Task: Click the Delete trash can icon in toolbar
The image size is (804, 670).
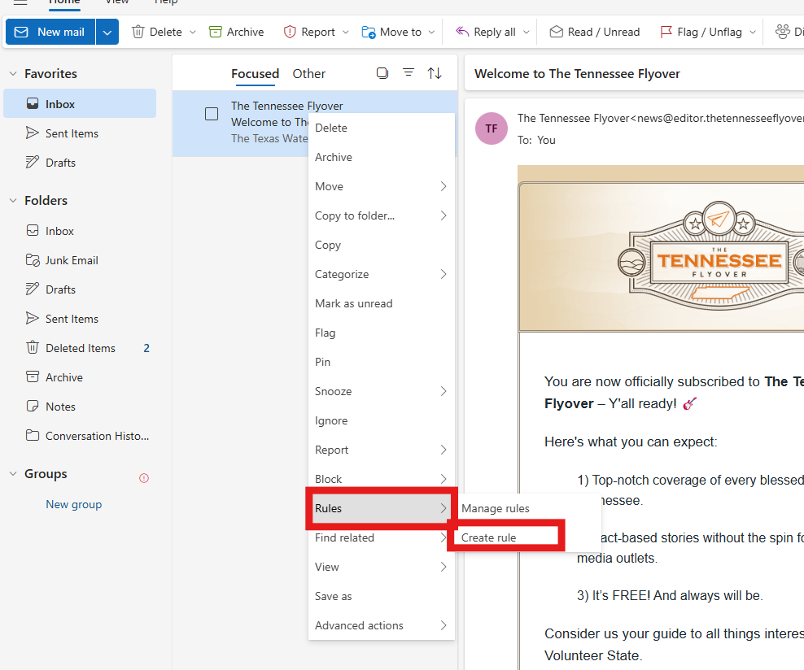Action: pos(138,32)
